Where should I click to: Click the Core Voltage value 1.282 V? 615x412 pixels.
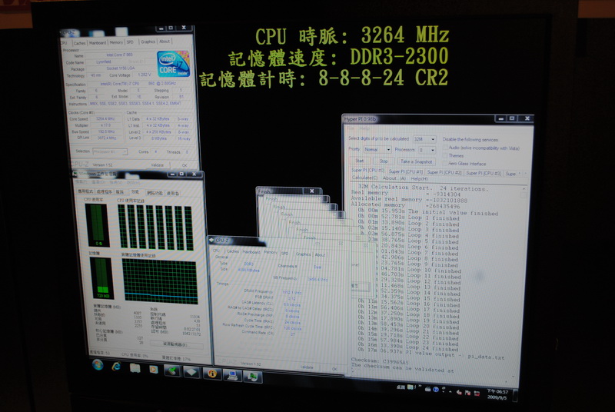click(144, 75)
